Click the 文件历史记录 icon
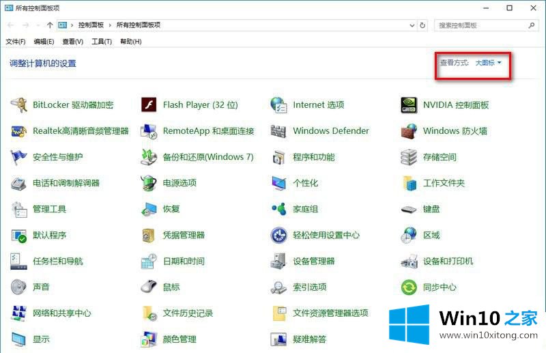 point(149,313)
